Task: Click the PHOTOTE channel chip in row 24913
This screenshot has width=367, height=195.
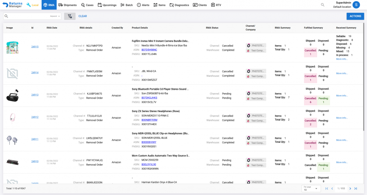Action: [256, 94]
